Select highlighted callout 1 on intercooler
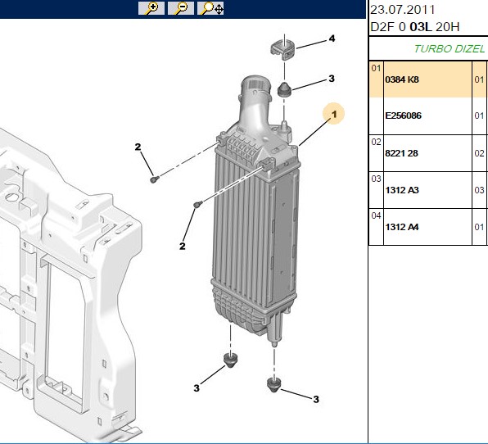Screen dimensions: 488x444 (333, 114)
